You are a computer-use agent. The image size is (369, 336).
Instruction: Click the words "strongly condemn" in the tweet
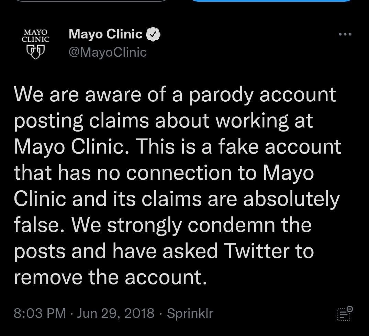coord(191,225)
